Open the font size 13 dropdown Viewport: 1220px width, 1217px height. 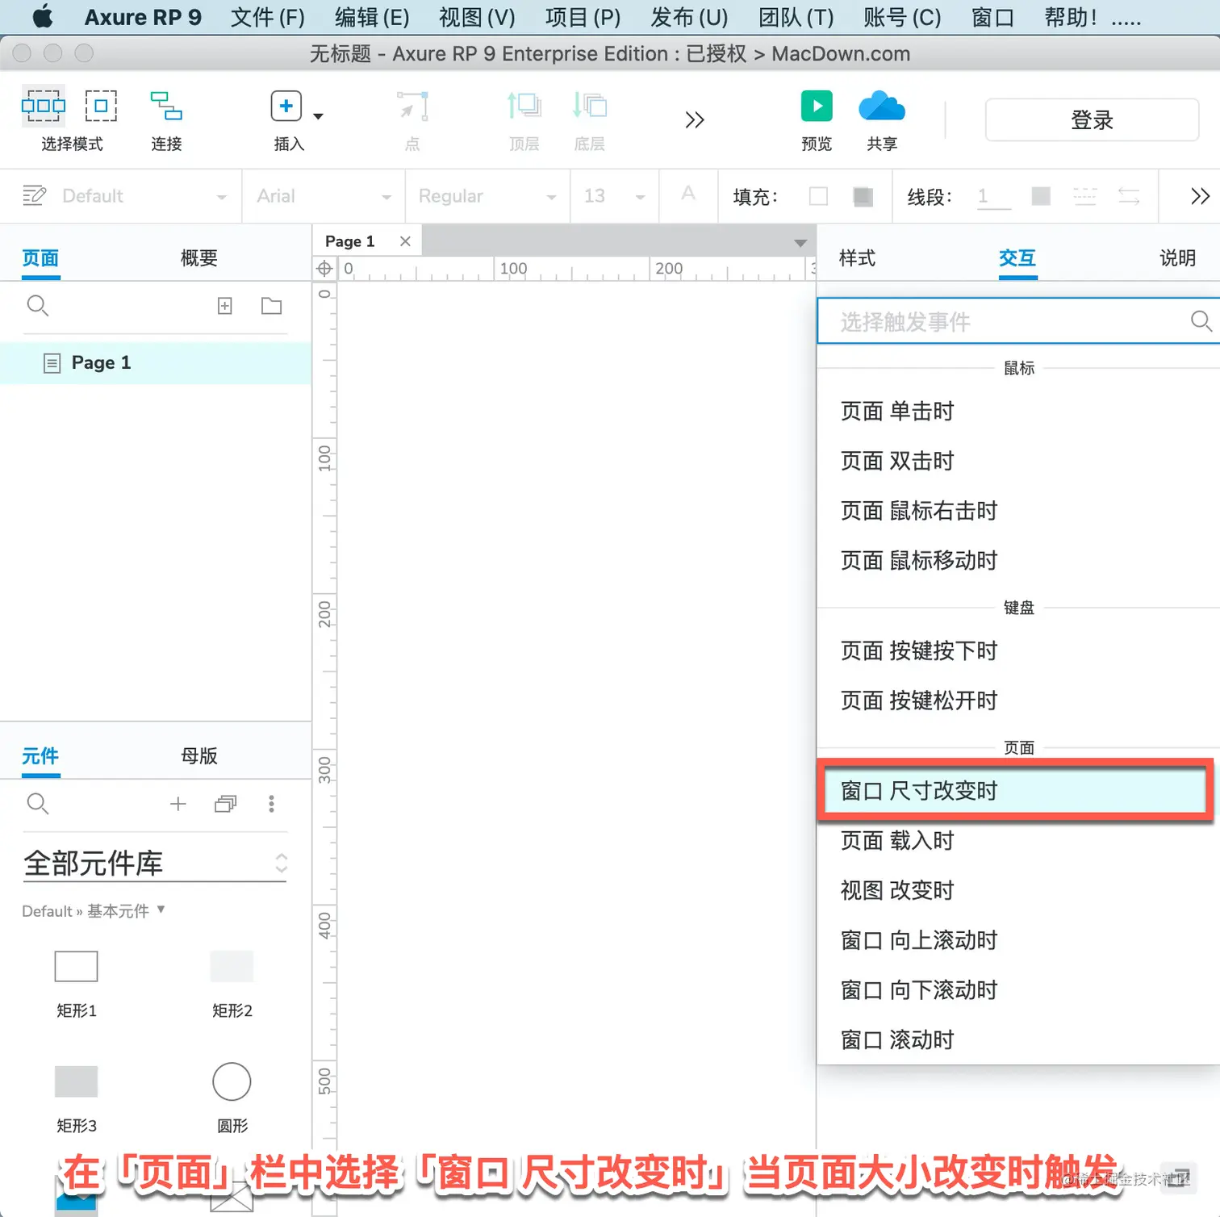pos(615,196)
